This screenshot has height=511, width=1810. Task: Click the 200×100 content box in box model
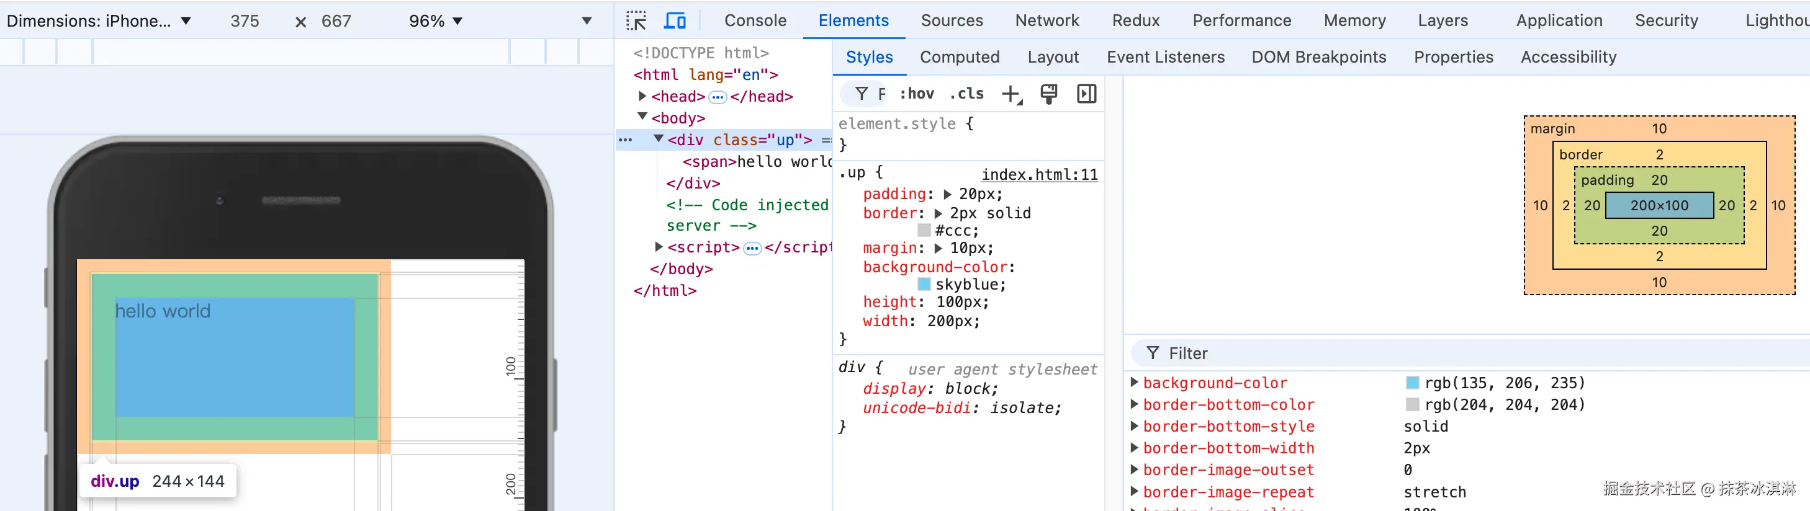1659,205
